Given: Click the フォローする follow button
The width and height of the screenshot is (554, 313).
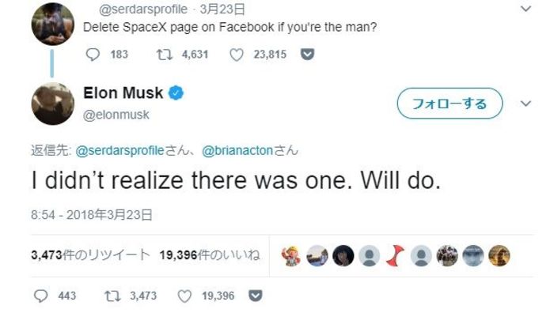Looking at the screenshot, I should [x=450, y=104].
